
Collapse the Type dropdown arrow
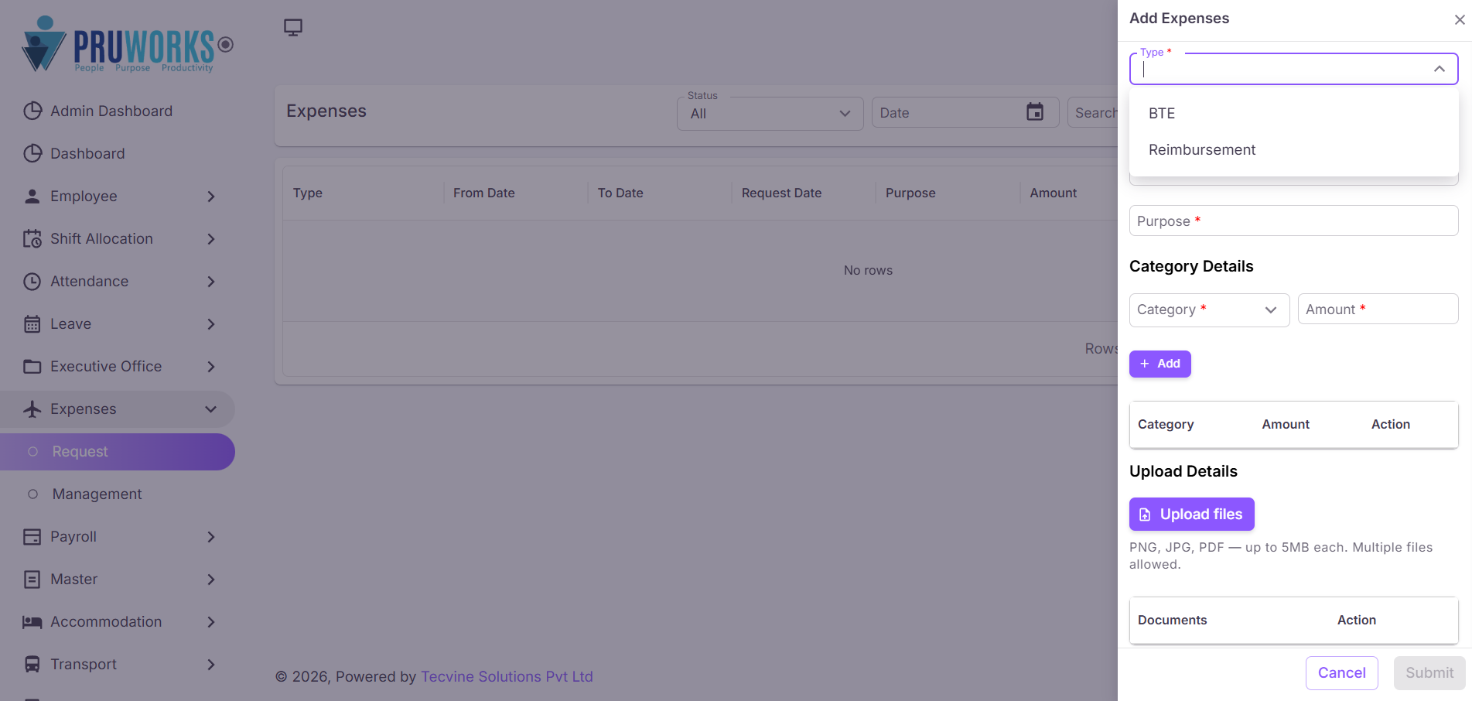[x=1439, y=69]
